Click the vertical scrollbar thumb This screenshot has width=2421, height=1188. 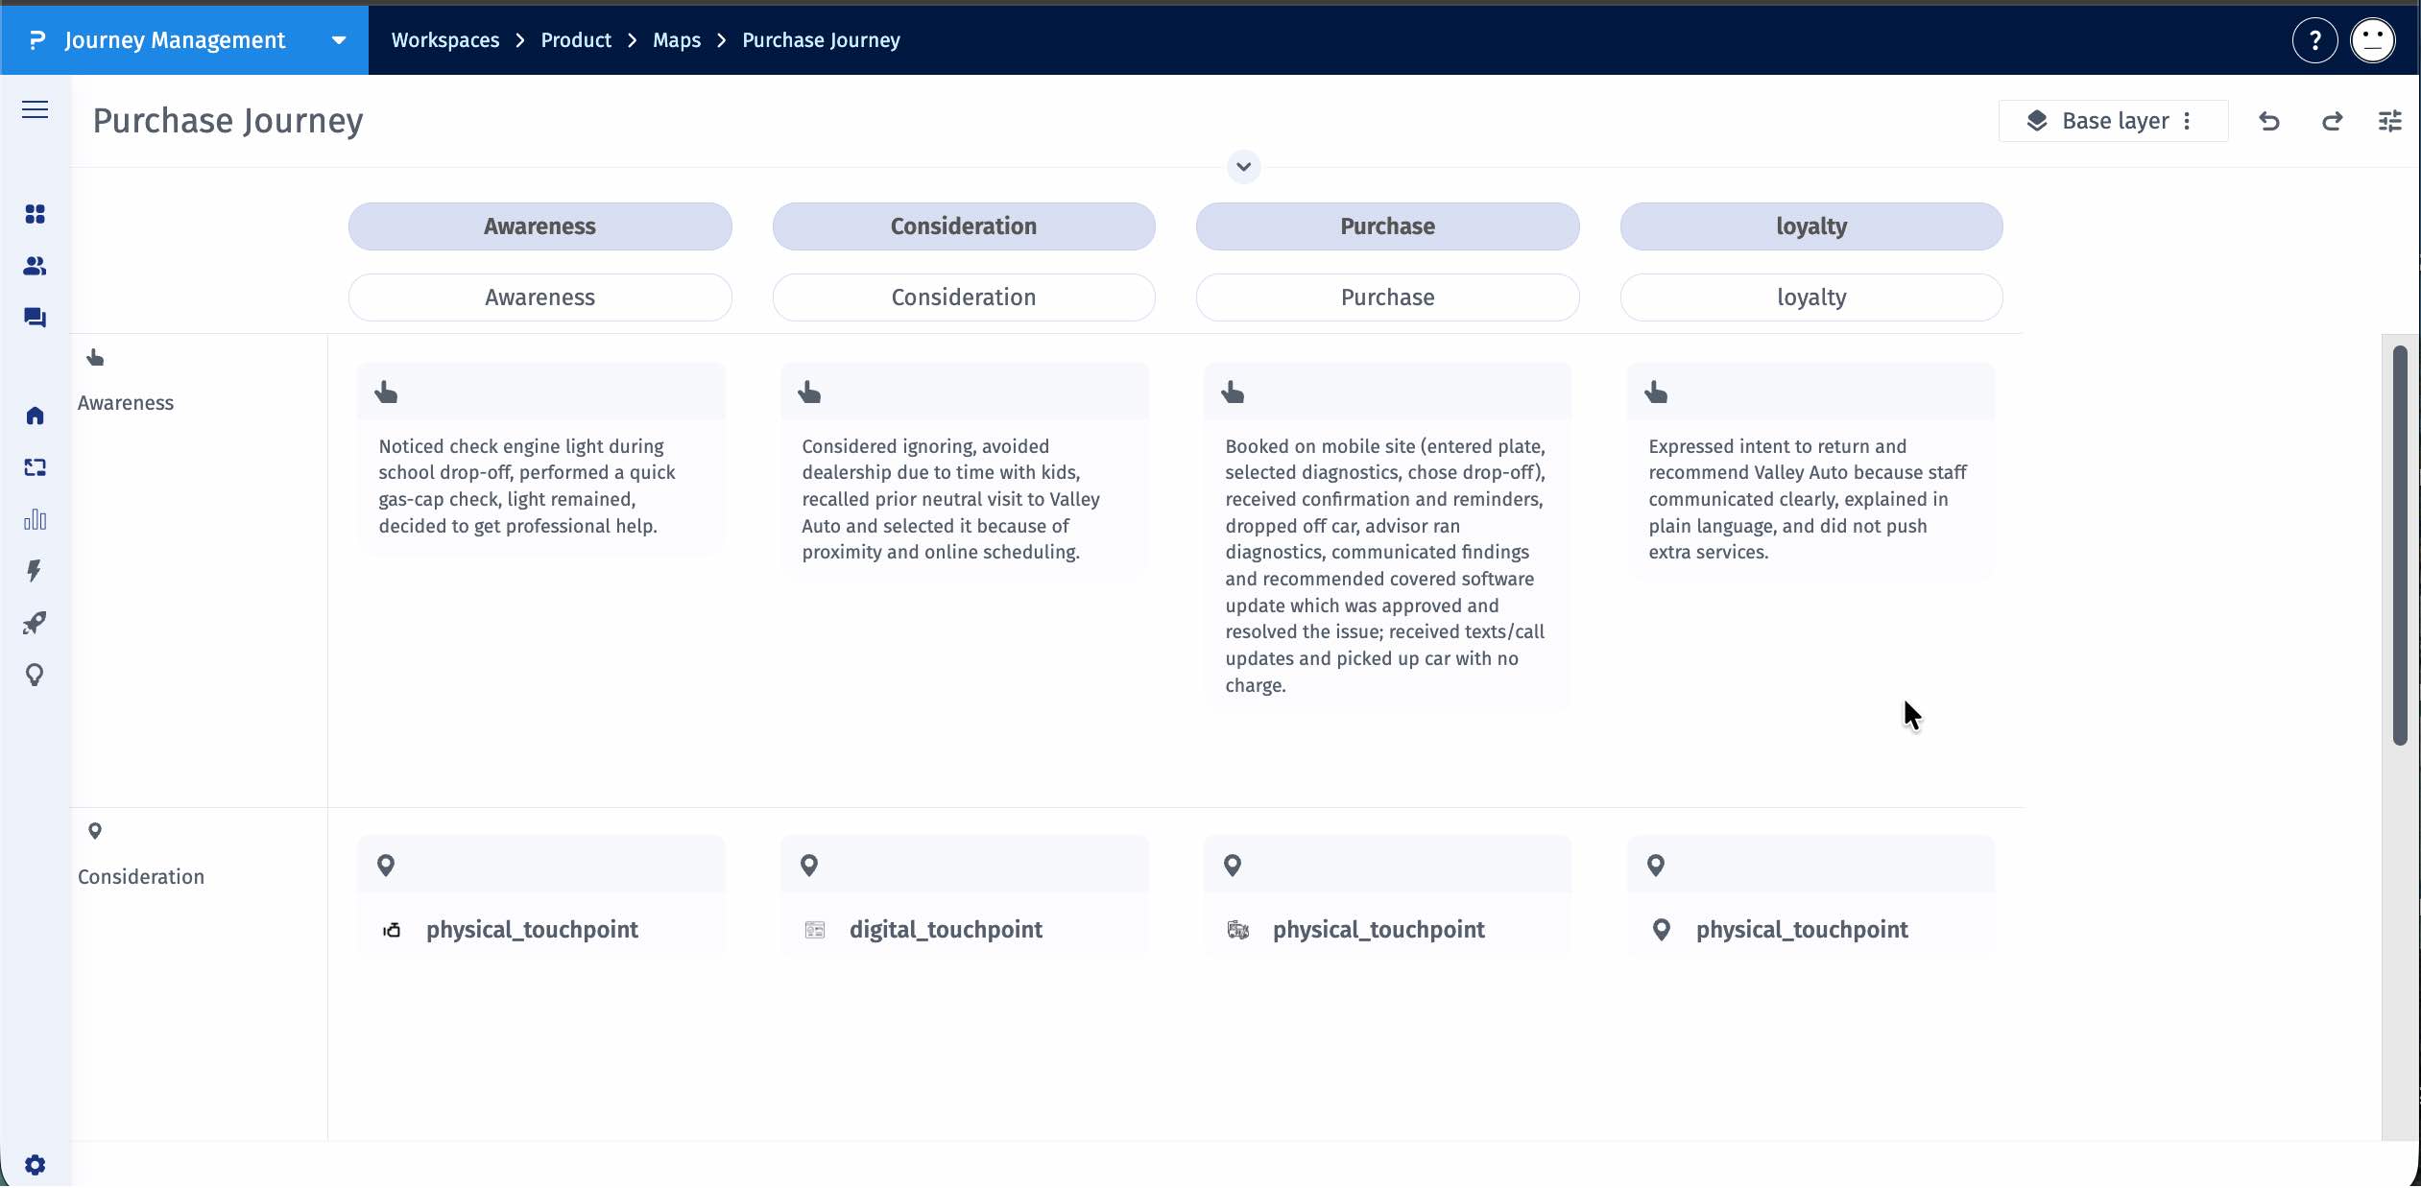pyautogui.click(x=2400, y=545)
